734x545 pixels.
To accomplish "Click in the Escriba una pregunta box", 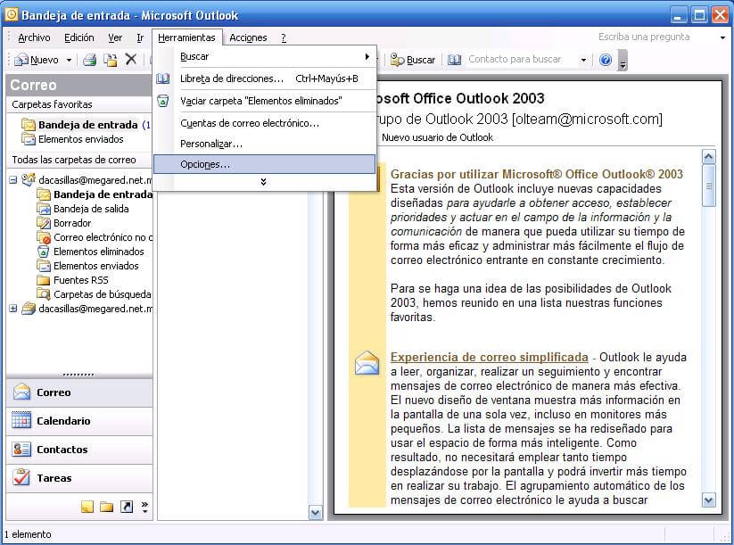I will click(656, 37).
